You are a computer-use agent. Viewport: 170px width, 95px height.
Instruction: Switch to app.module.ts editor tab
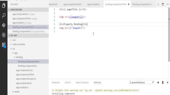[x=93, y=4]
